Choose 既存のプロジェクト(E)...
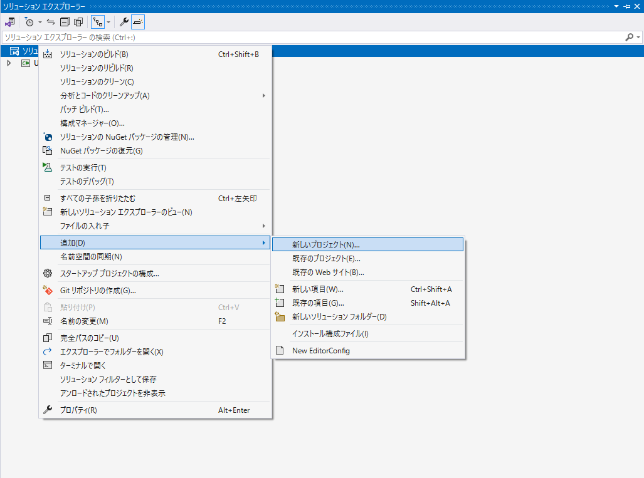The image size is (644, 478). pos(368,259)
